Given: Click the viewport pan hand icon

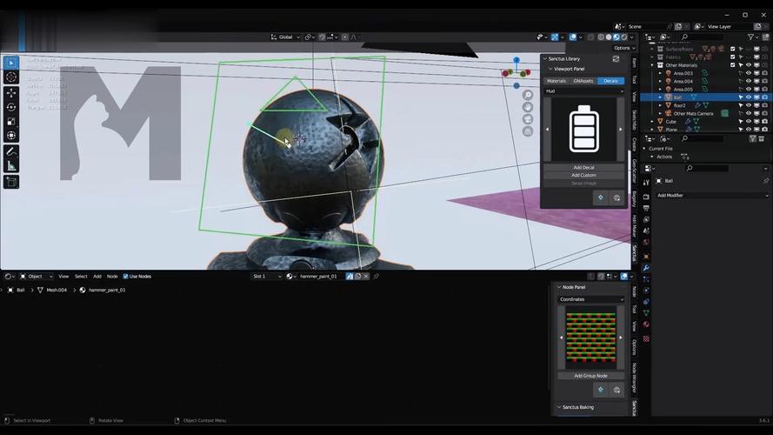Looking at the screenshot, I should 528,107.
